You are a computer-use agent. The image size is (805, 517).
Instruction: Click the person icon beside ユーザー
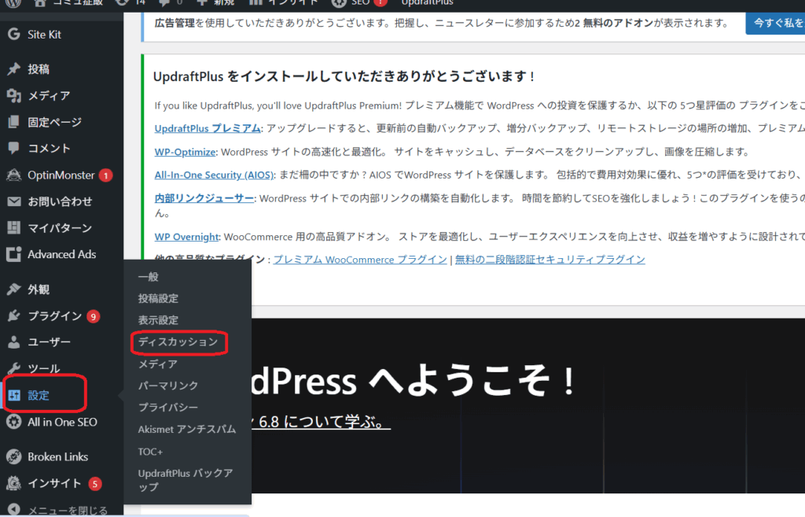point(14,342)
